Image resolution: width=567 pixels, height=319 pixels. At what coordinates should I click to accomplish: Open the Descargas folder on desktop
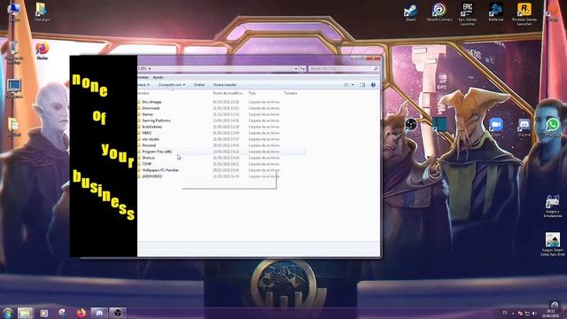pyautogui.click(x=42, y=12)
